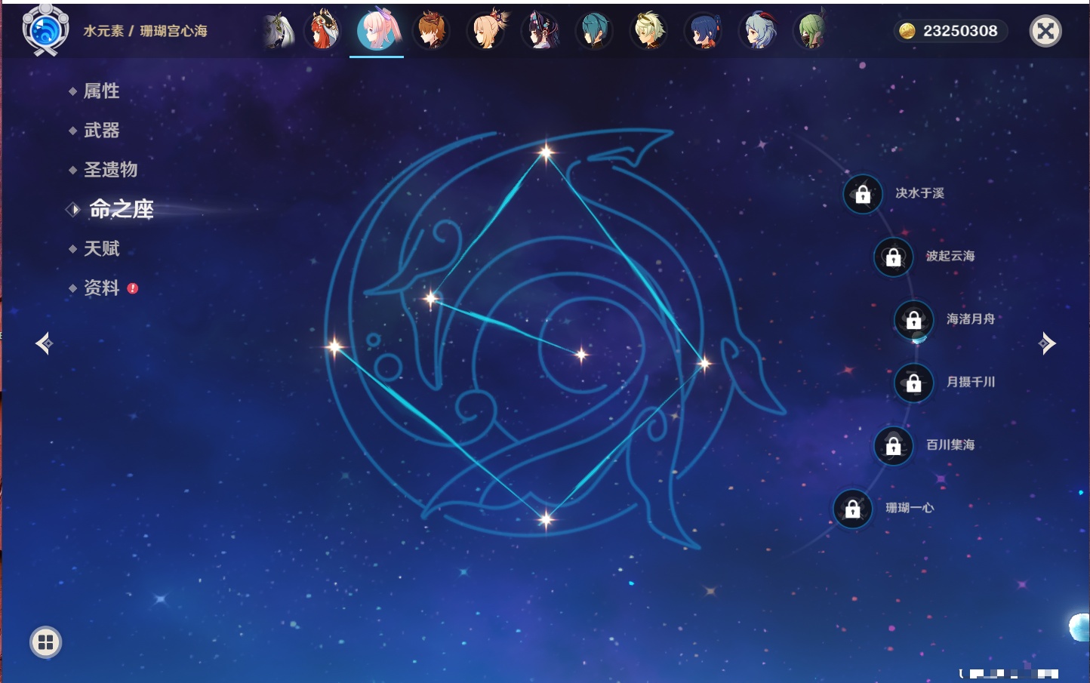1090x683 pixels.
Task: Select the highlighted pink-haired Kokomi avatar
Action: (377, 30)
